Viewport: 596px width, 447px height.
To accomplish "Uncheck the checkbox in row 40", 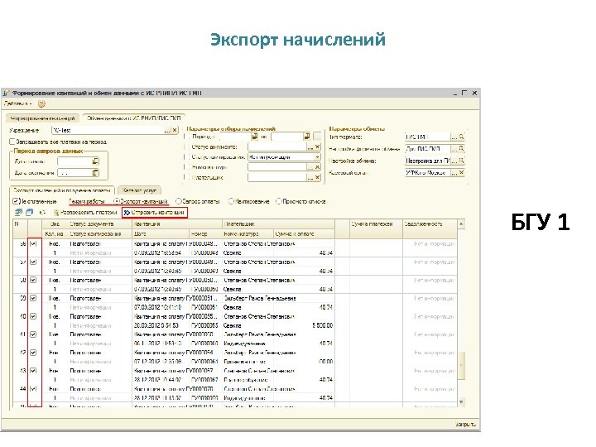I will 33,316.
